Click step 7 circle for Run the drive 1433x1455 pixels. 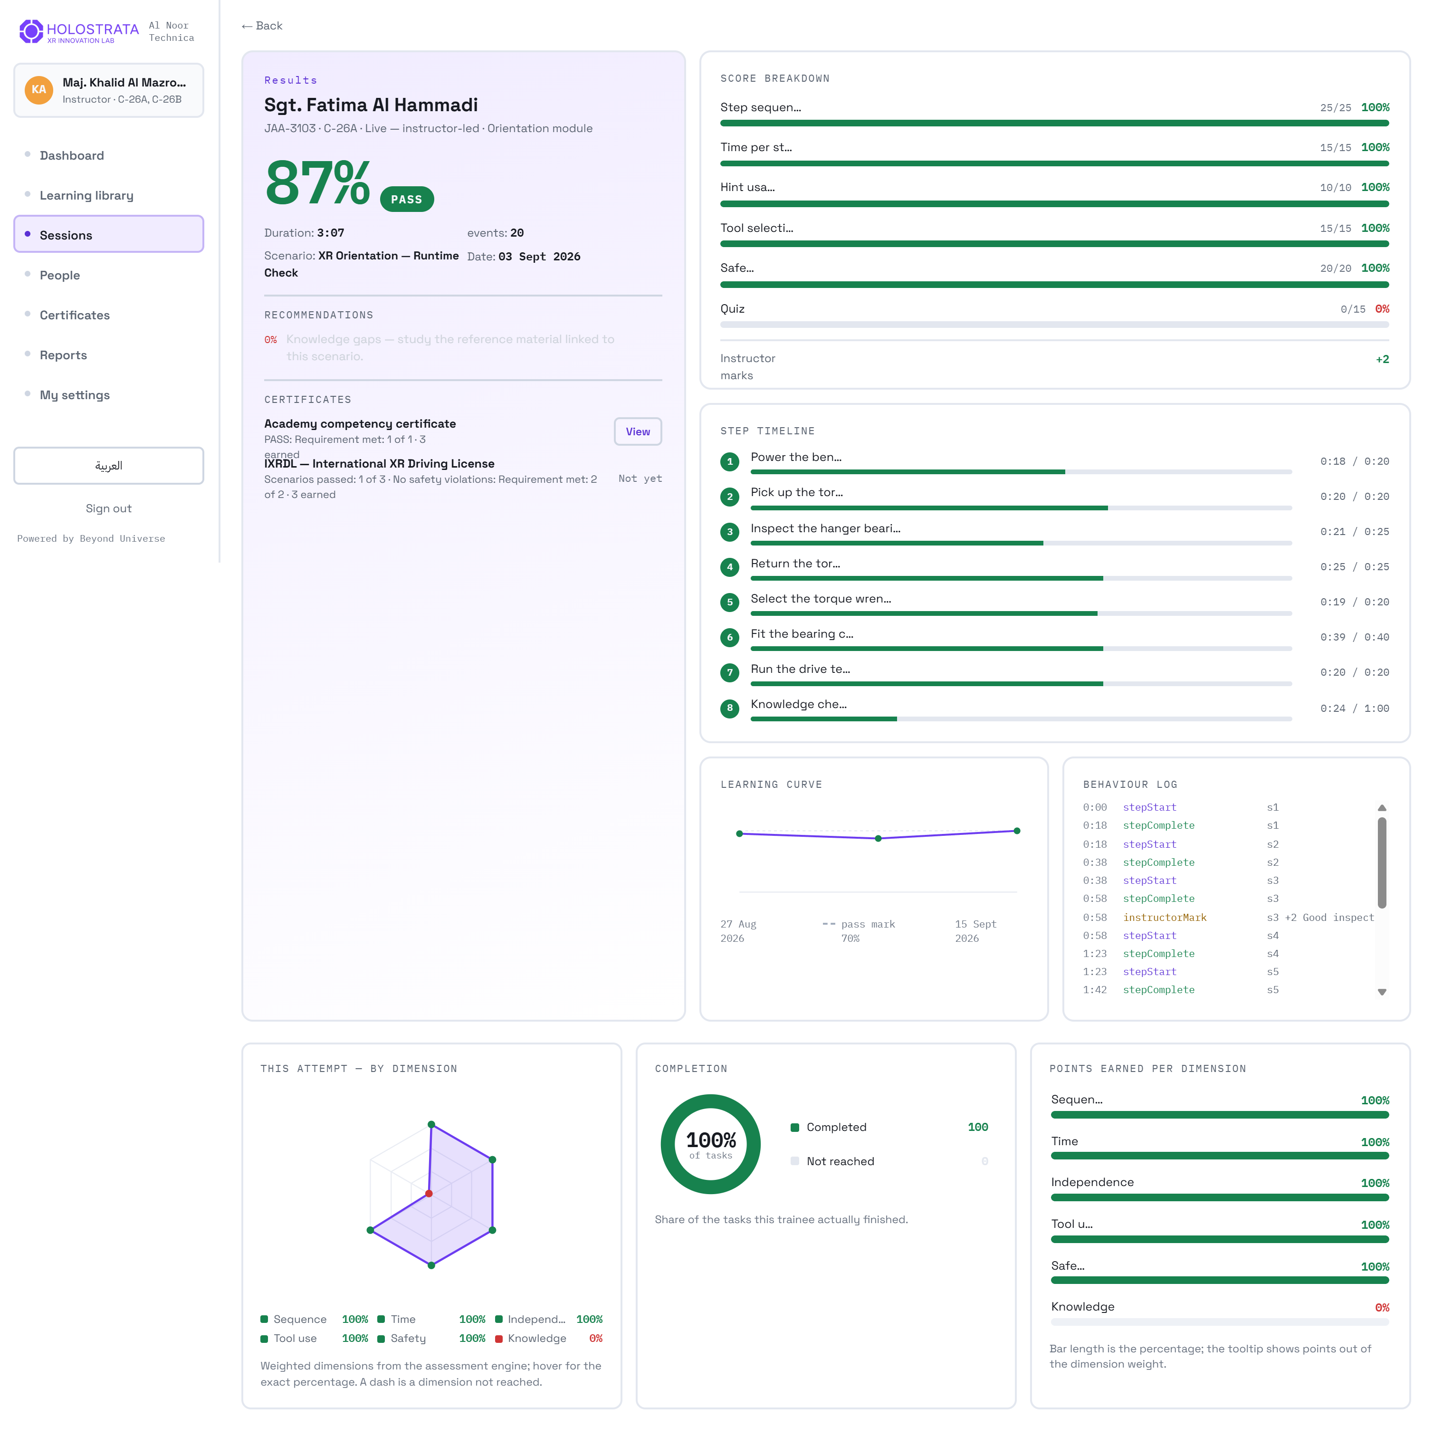(x=729, y=673)
